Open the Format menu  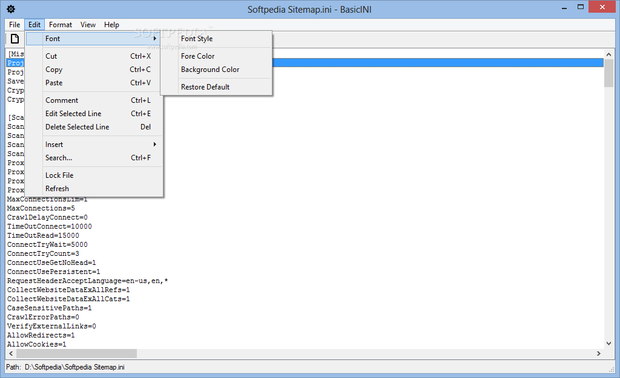pyautogui.click(x=61, y=24)
